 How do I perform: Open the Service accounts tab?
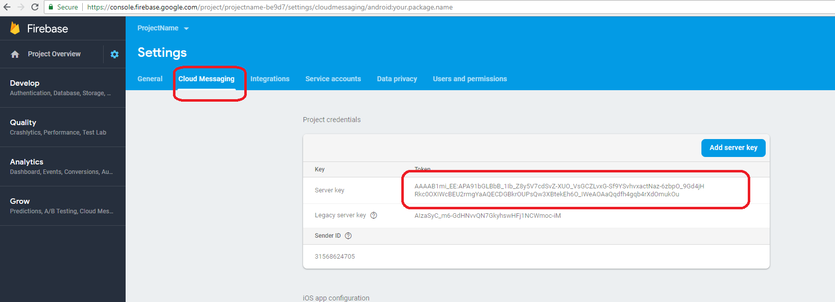click(x=333, y=79)
